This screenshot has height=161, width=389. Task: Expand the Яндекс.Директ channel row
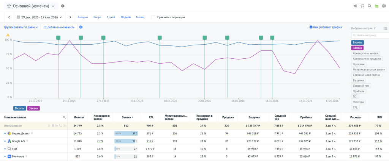click(x=5, y=133)
